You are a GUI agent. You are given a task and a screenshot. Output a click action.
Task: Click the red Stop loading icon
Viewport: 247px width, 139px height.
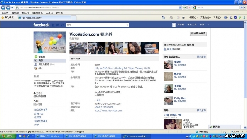tap(189, 7)
